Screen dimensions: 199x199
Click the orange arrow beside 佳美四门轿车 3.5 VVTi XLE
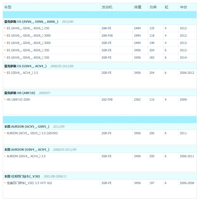point(5,183)
